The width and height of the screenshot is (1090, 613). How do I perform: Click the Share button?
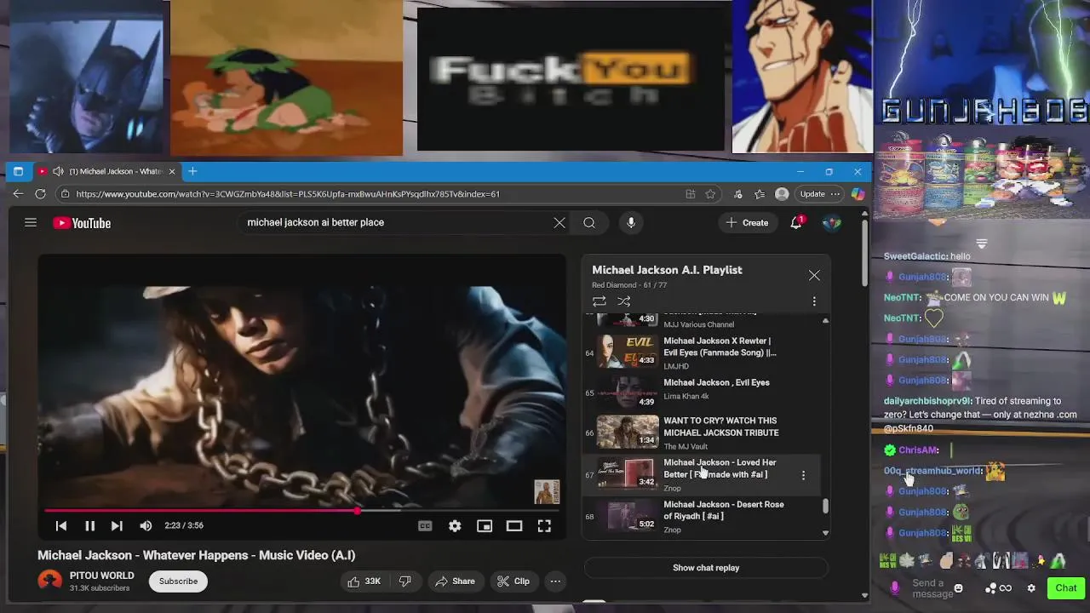(455, 581)
